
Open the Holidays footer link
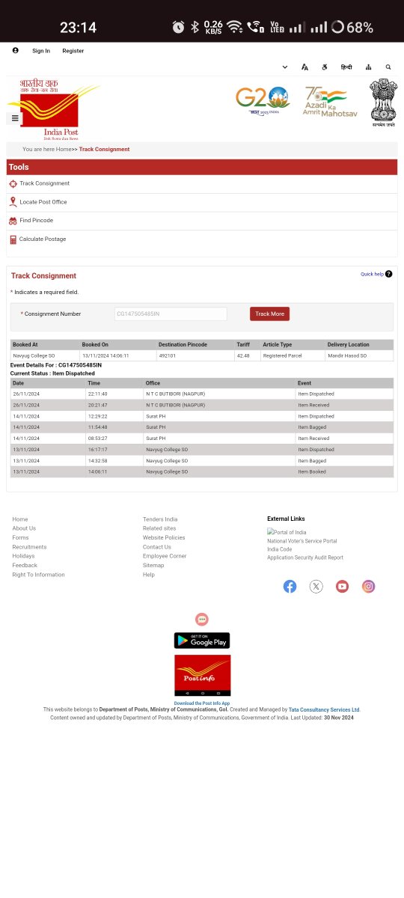[x=23, y=556]
